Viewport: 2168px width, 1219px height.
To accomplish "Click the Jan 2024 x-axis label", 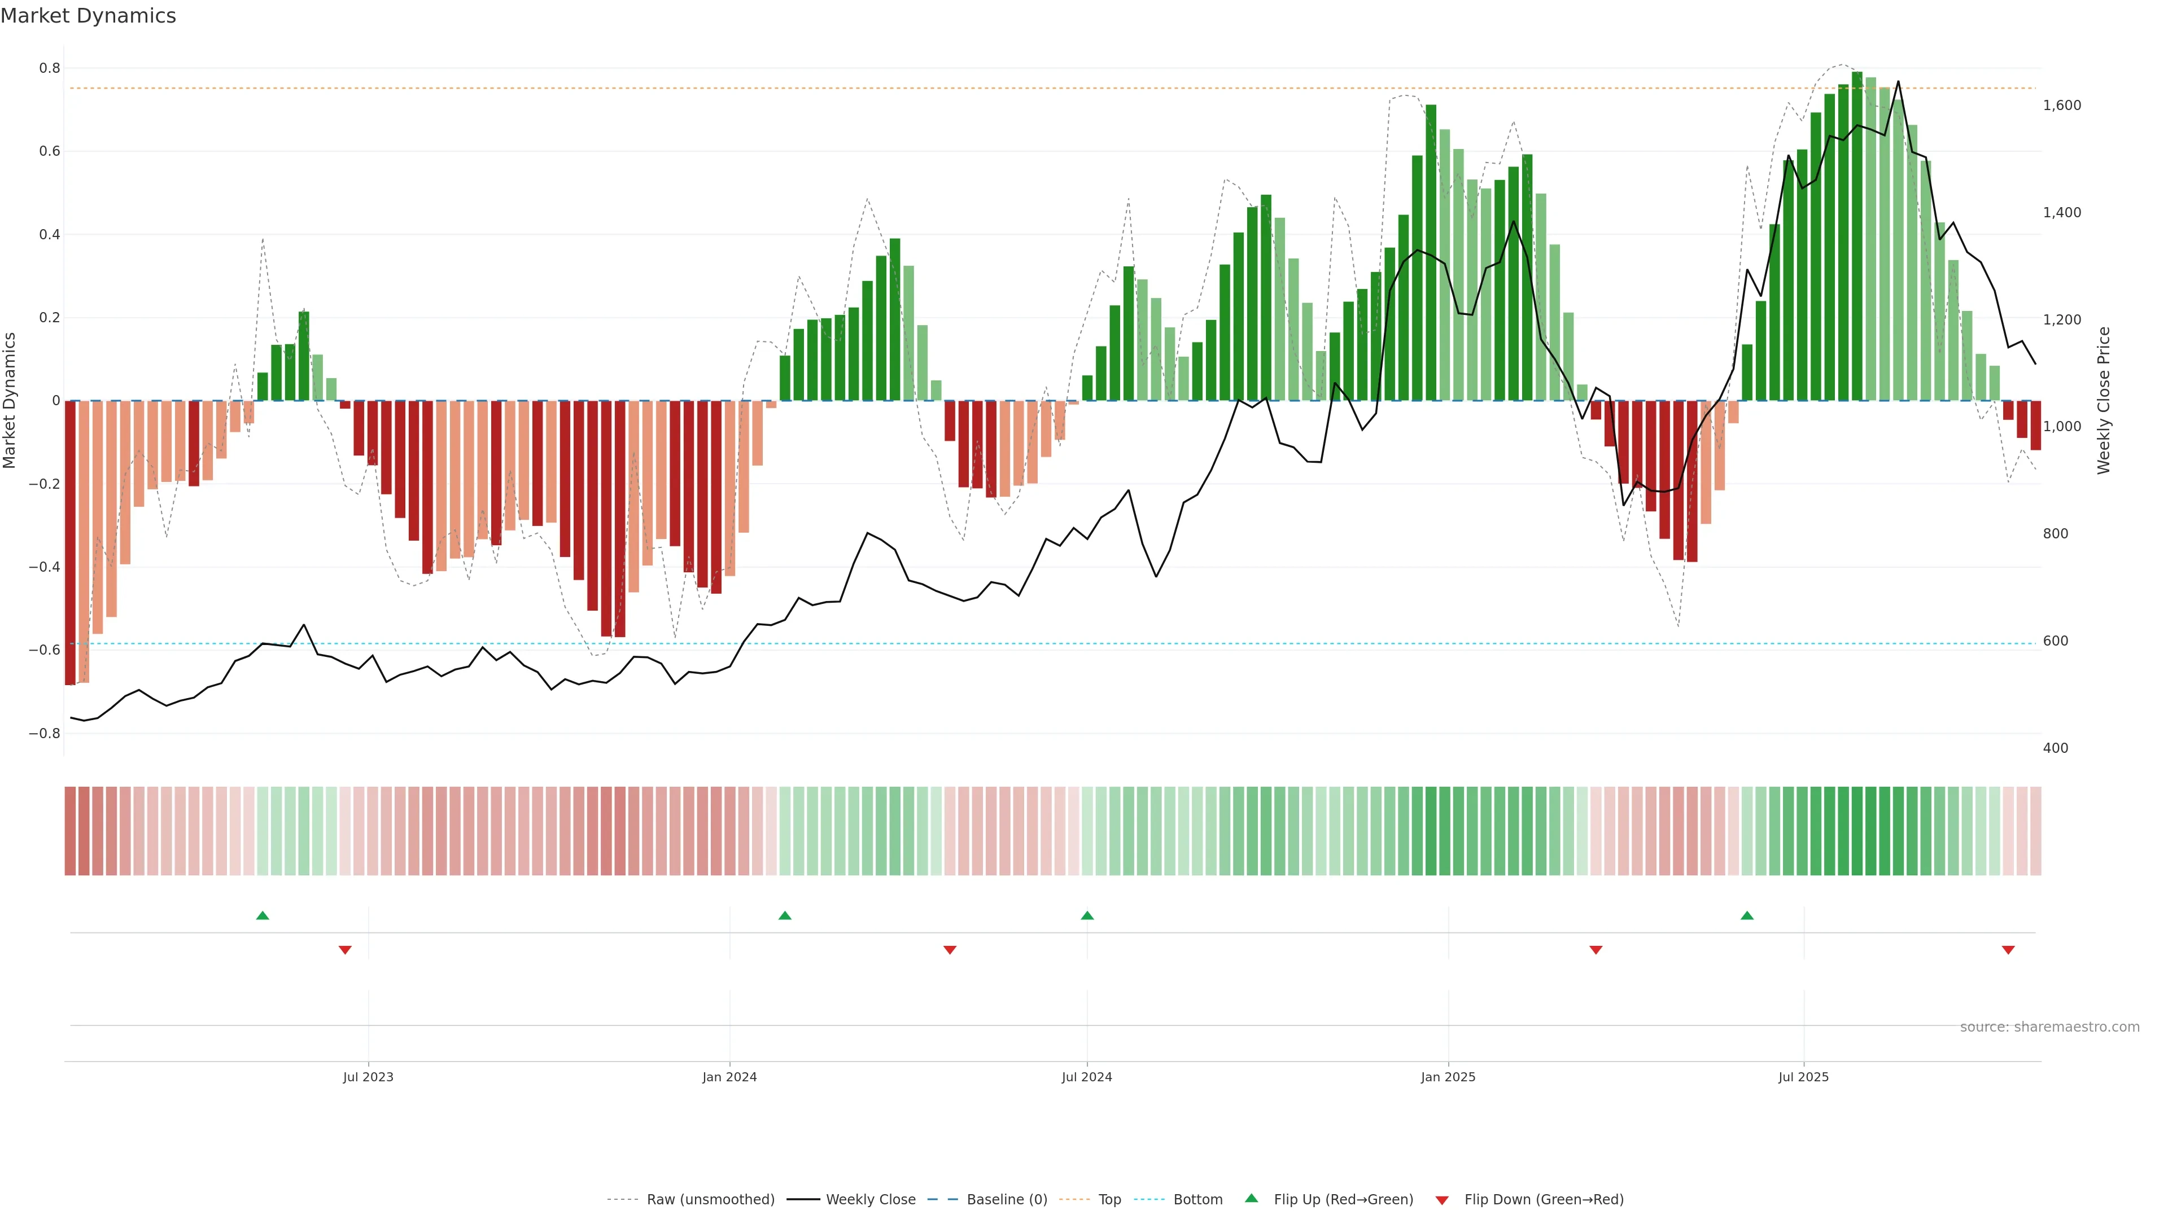I will pyautogui.click(x=729, y=1077).
